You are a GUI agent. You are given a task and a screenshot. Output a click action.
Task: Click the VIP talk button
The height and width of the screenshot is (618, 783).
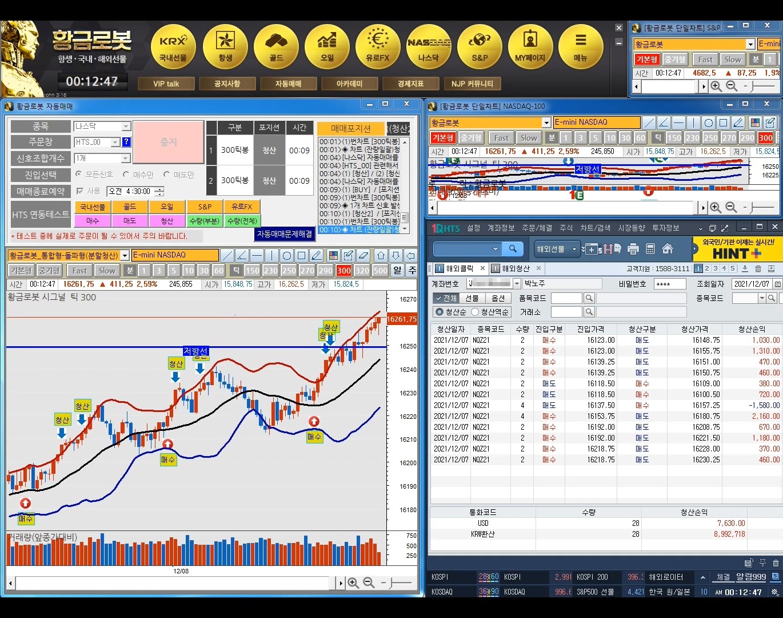click(x=166, y=84)
